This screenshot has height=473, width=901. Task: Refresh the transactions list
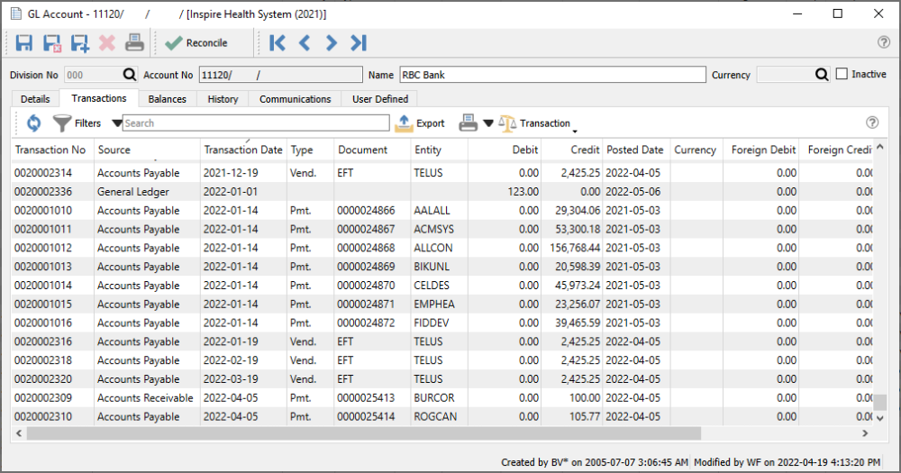(33, 123)
